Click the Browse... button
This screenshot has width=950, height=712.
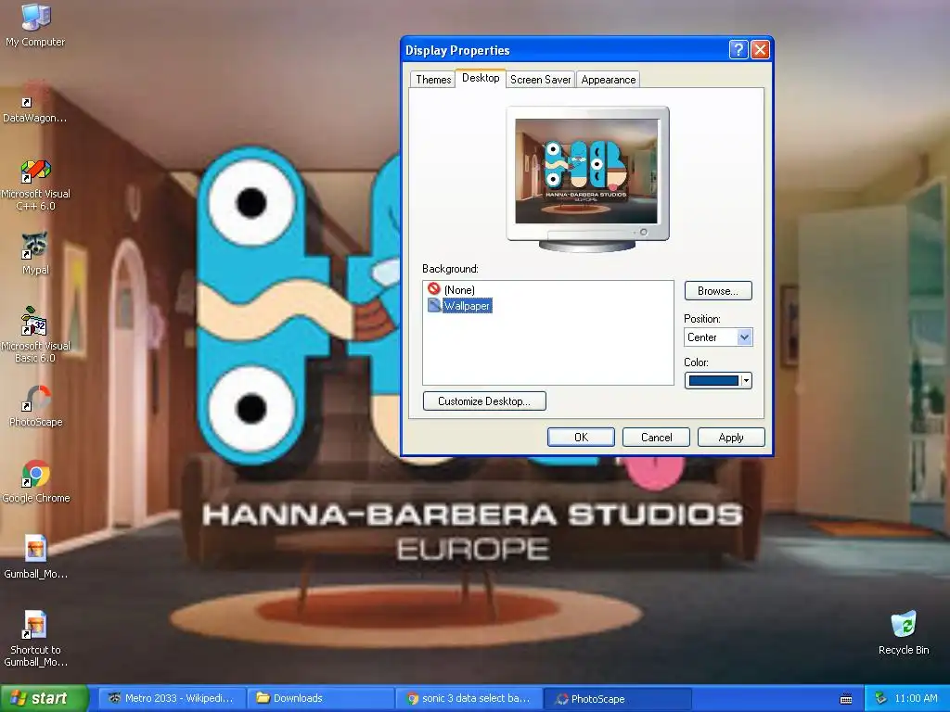[x=718, y=290]
